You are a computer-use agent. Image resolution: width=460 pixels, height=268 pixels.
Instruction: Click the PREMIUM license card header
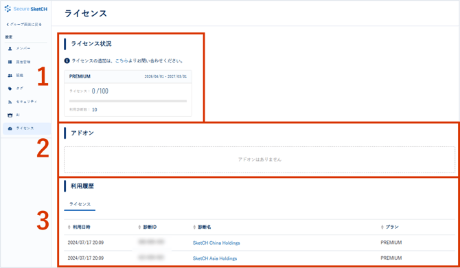pyautogui.click(x=128, y=76)
